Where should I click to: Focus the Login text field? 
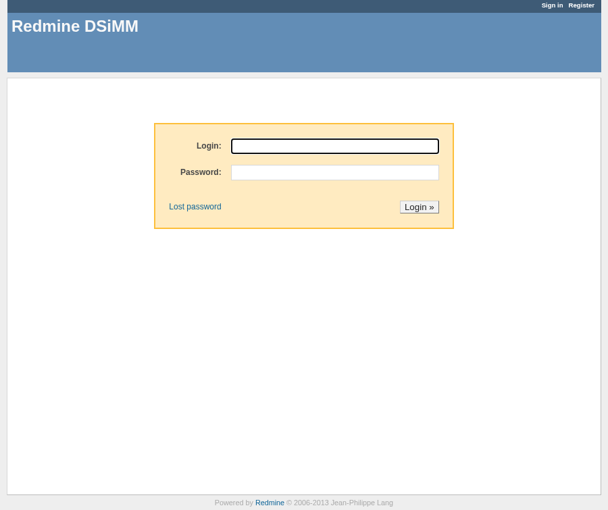pyautogui.click(x=334, y=146)
